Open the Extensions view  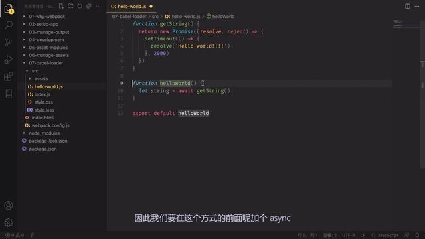(9, 76)
